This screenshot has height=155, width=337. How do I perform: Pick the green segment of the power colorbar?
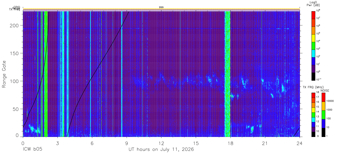coord(313,45)
